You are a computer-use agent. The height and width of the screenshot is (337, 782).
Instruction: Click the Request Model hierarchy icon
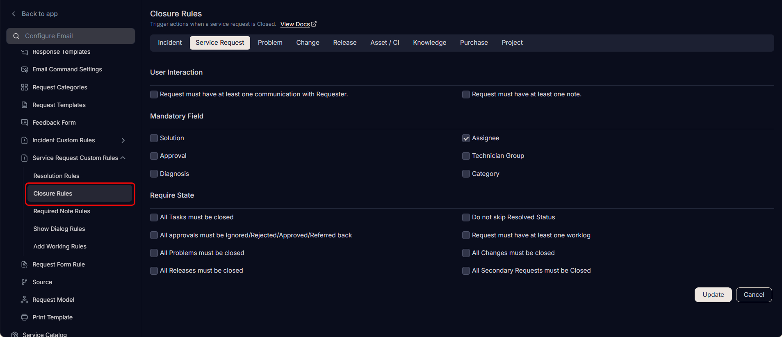(25, 300)
